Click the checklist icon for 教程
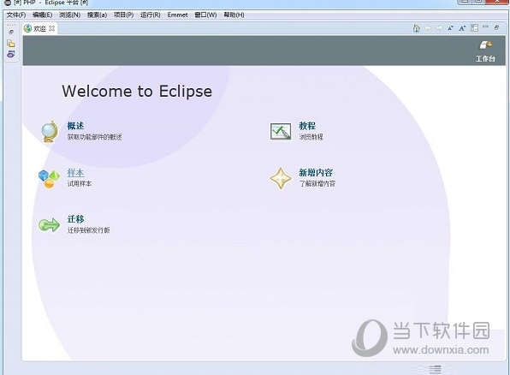This screenshot has width=510, height=375. 281,132
